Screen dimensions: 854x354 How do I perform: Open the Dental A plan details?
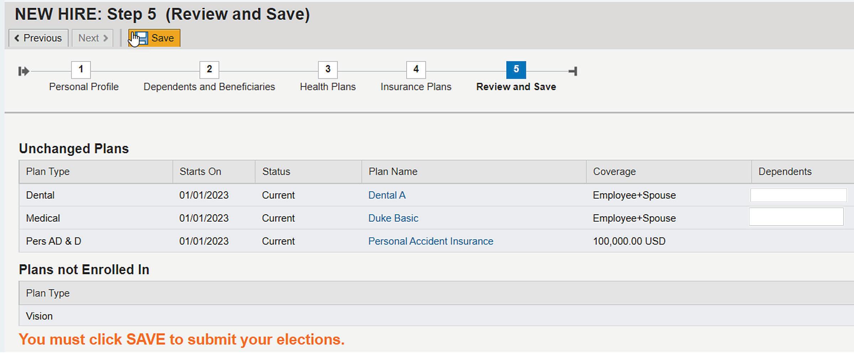pos(387,195)
